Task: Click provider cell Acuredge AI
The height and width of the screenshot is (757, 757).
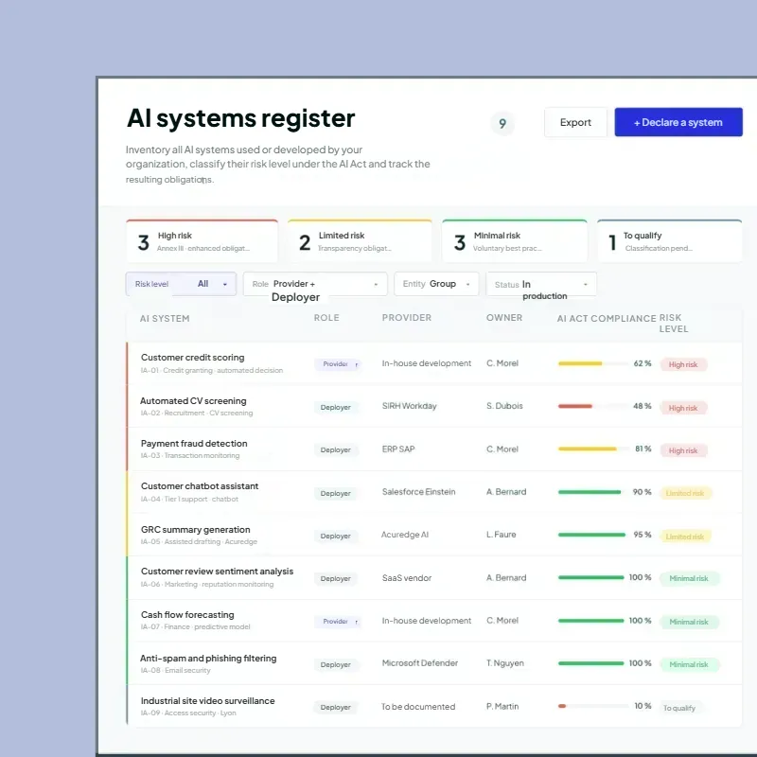Action: pyautogui.click(x=405, y=535)
